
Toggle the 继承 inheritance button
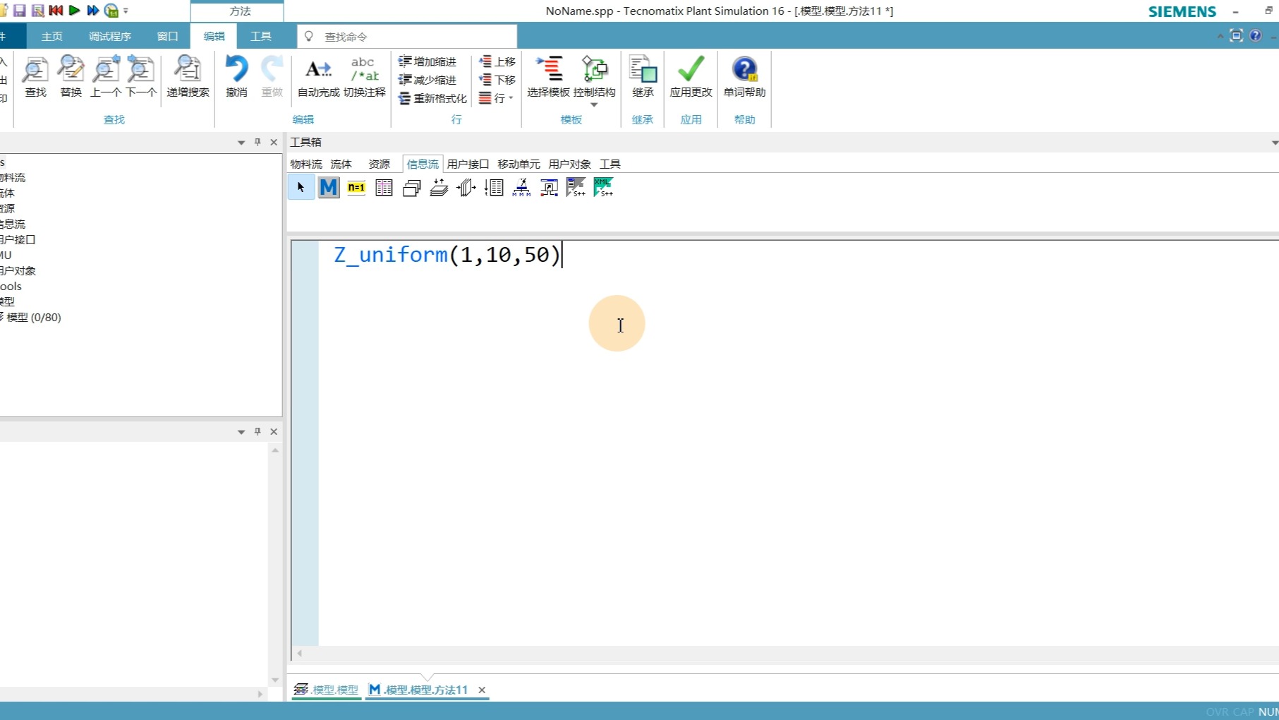pos(643,76)
